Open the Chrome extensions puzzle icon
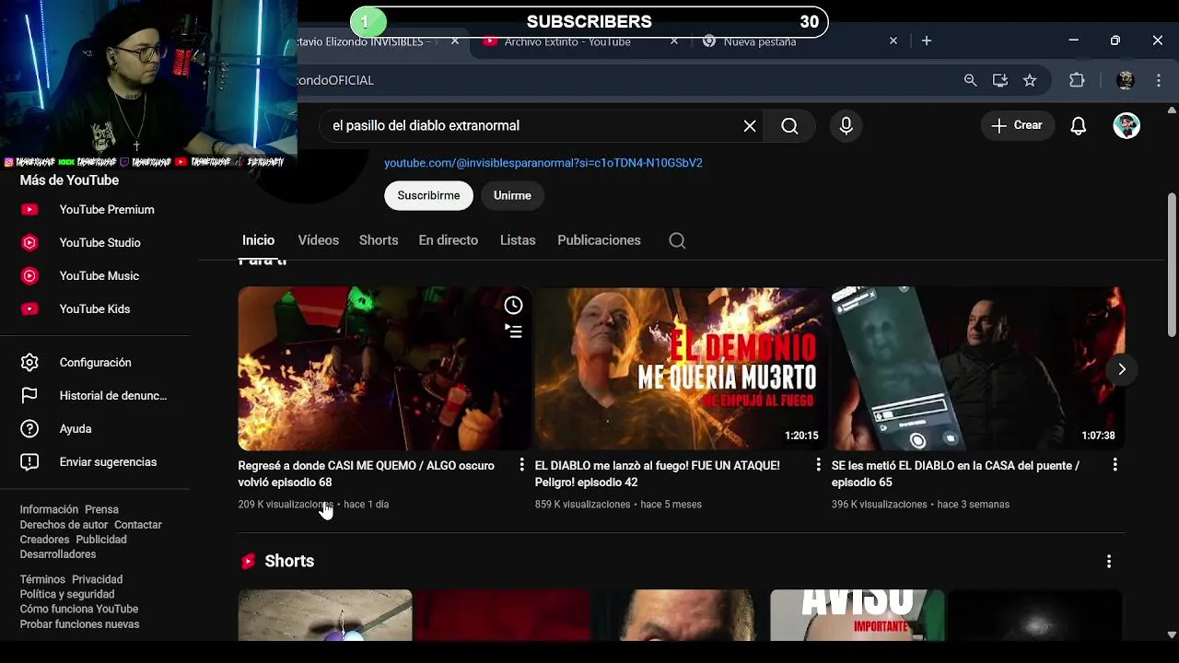Viewport: 1179px width, 663px height. click(1077, 81)
